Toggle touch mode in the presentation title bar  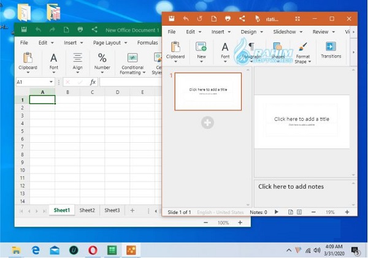point(258,19)
